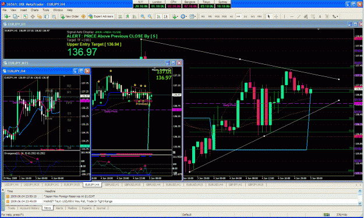
Task: Open the Account History terminal tab
Action: point(30,208)
